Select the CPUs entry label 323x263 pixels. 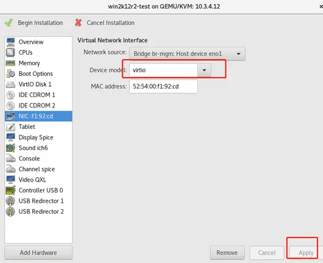[x=25, y=52]
